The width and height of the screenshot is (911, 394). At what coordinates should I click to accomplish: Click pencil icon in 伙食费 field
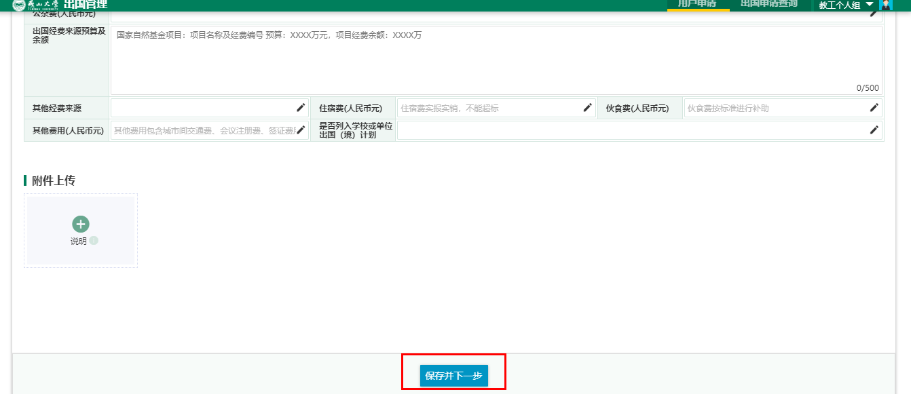tap(874, 108)
